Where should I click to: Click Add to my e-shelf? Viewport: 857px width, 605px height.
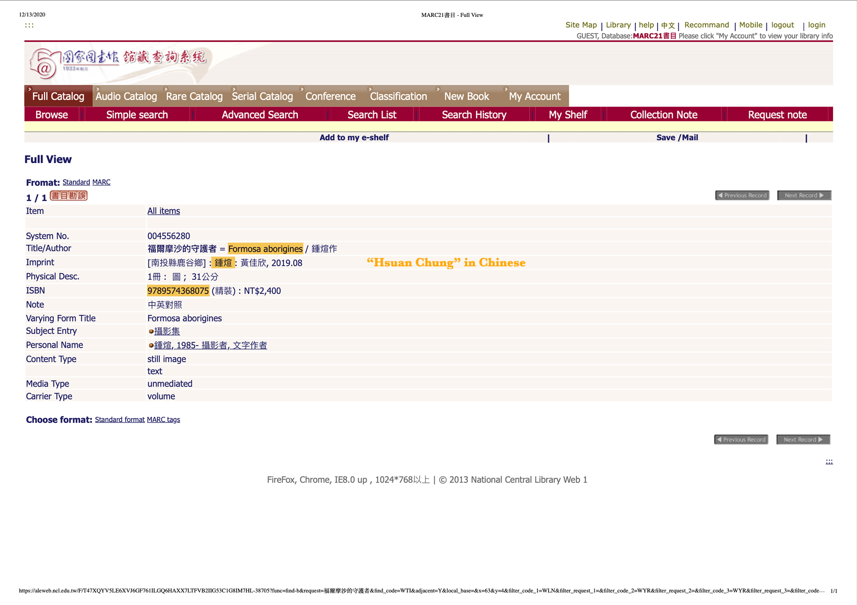click(x=354, y=138)
